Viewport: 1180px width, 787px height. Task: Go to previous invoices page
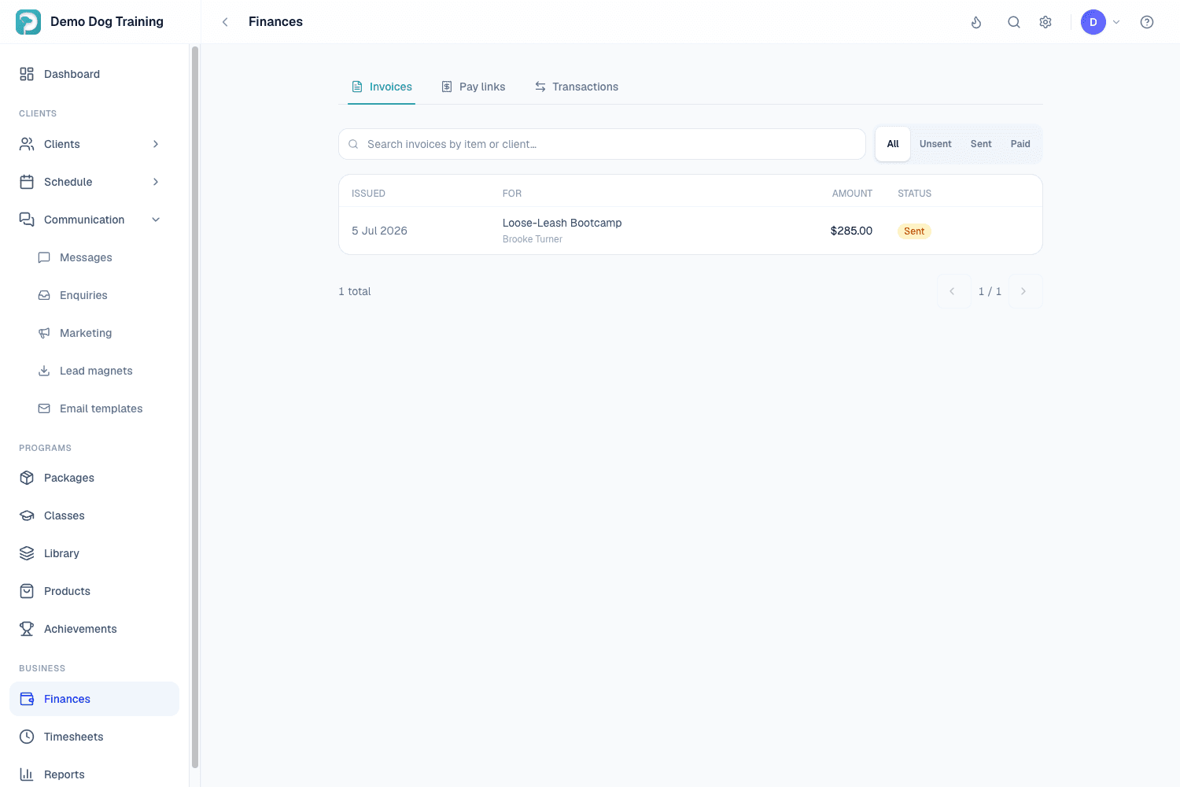point(952,291)
